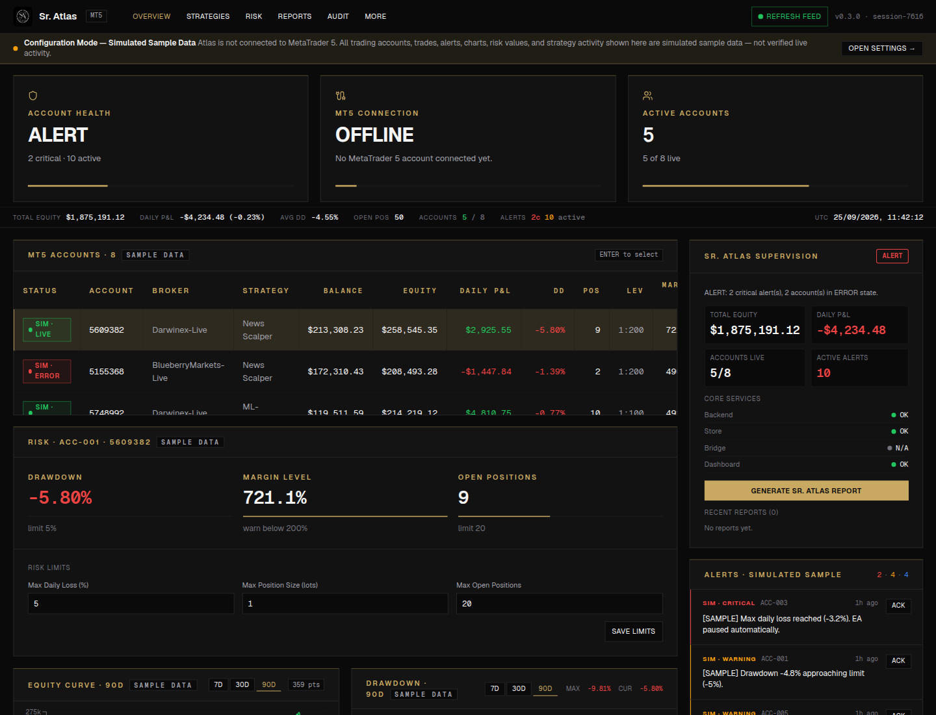Click the Account Health shield icon
This screenshot has height=715, width=936.
point(33,96)
